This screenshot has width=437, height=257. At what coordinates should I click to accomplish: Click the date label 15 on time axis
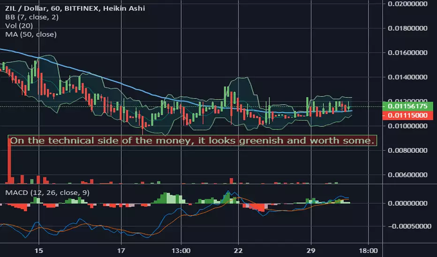[39, 250]
